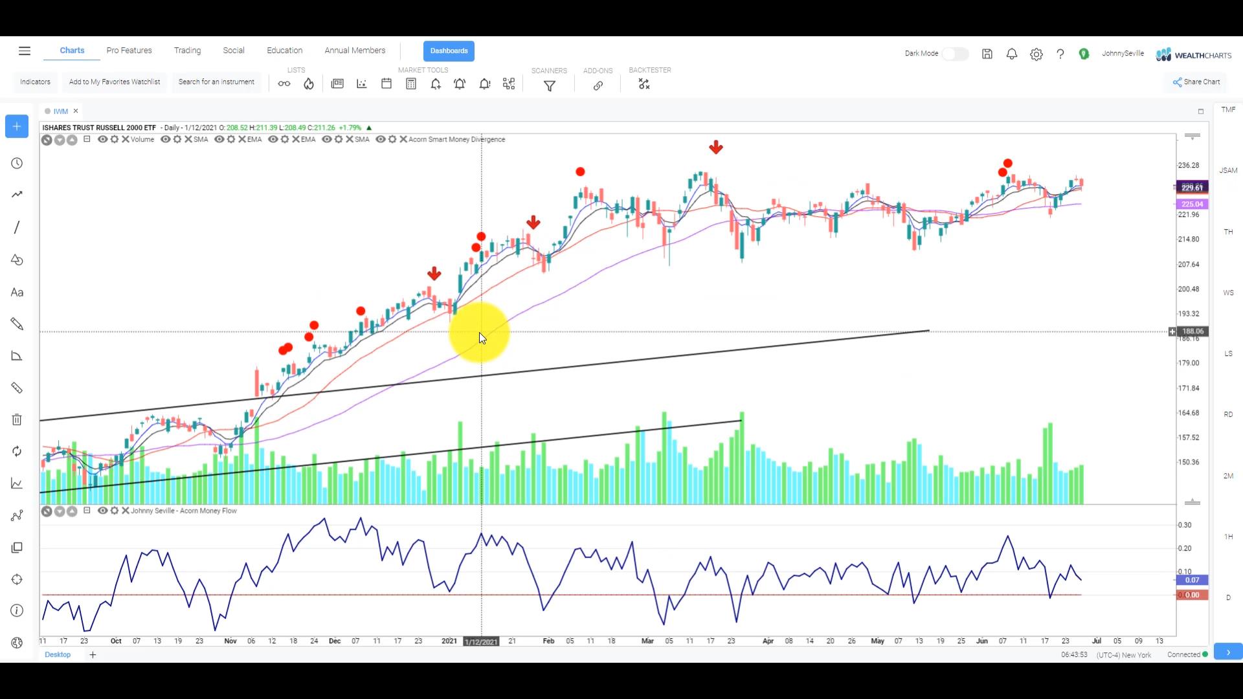Click the bell with exclamation icon
Screen dimensions: 1243x699
point(484,83)
